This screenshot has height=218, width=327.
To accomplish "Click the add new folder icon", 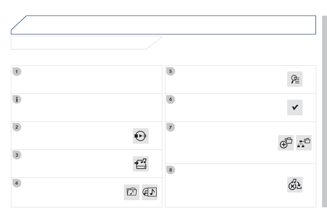I will click(x=286, y=143).
